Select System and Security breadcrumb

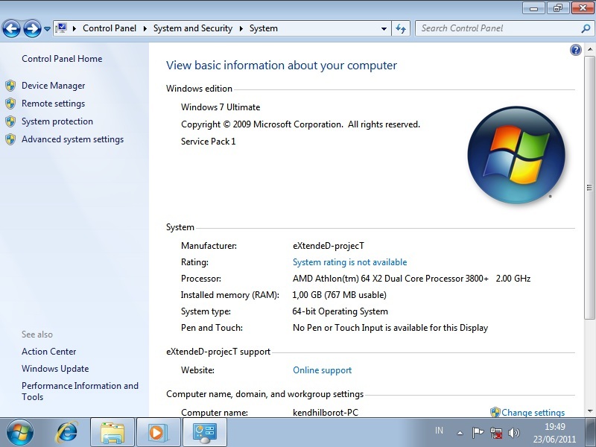193,28
